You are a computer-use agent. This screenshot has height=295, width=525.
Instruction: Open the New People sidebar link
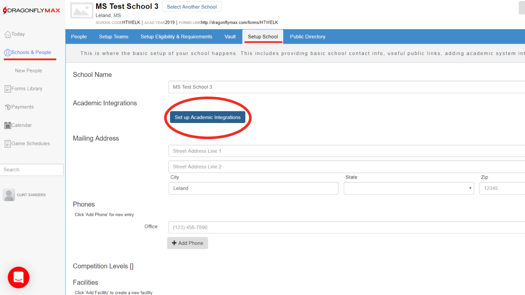(x=28, y=71)
